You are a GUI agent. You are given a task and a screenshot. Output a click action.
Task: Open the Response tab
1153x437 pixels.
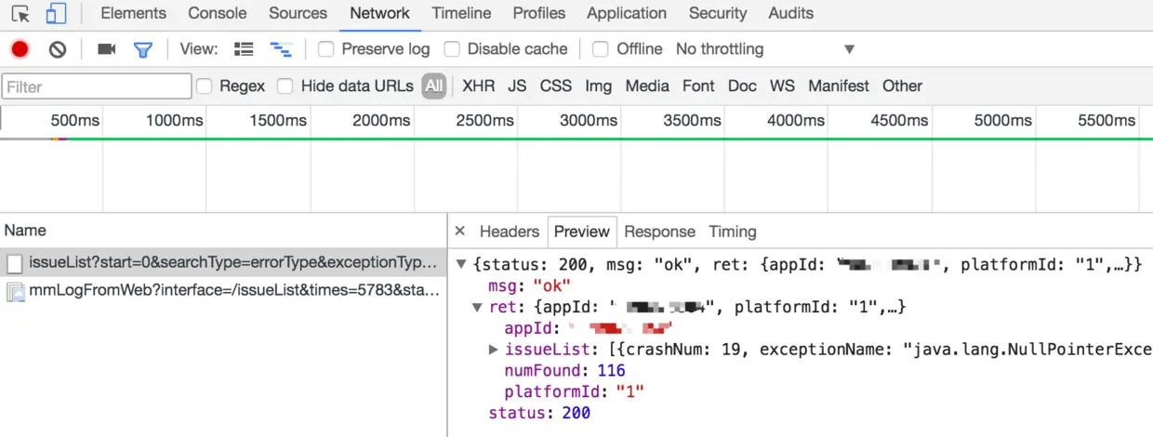click(659, 232)
